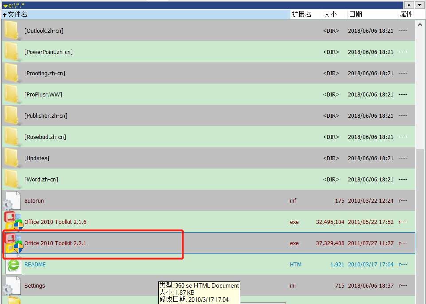Image resolution: width=426 pixels, height=304 pixels.
Task: Click the path text e:\*.*
Action: pos(16,6)
